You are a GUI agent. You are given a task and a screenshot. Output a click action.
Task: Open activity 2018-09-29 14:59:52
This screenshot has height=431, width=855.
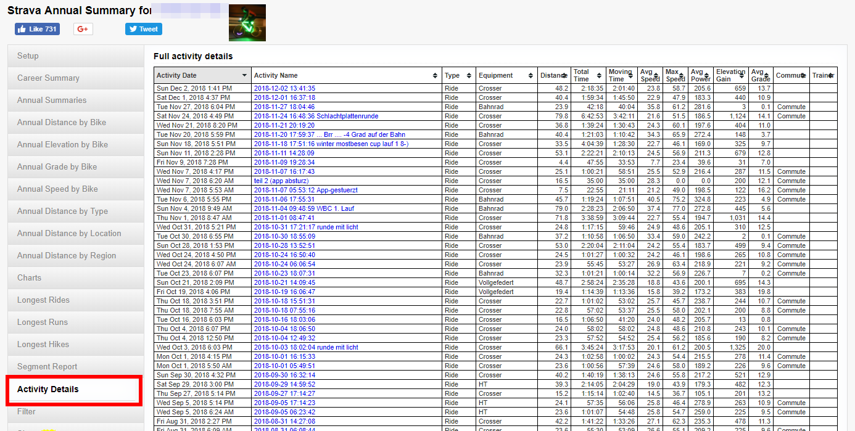click(284, 384)
